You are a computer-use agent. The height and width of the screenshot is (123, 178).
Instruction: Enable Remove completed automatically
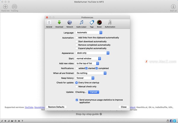77,45
